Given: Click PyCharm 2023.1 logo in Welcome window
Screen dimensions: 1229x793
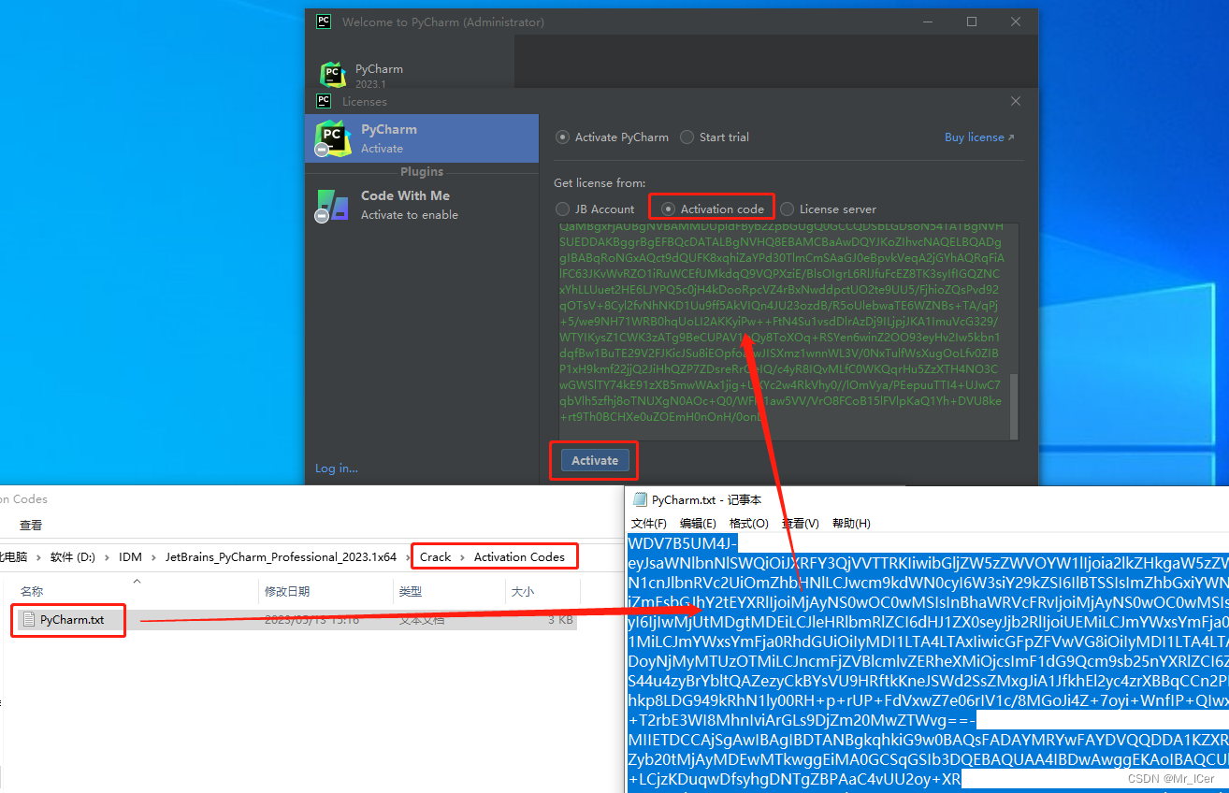Looking at the screenshot, I should tap(333, 76).
